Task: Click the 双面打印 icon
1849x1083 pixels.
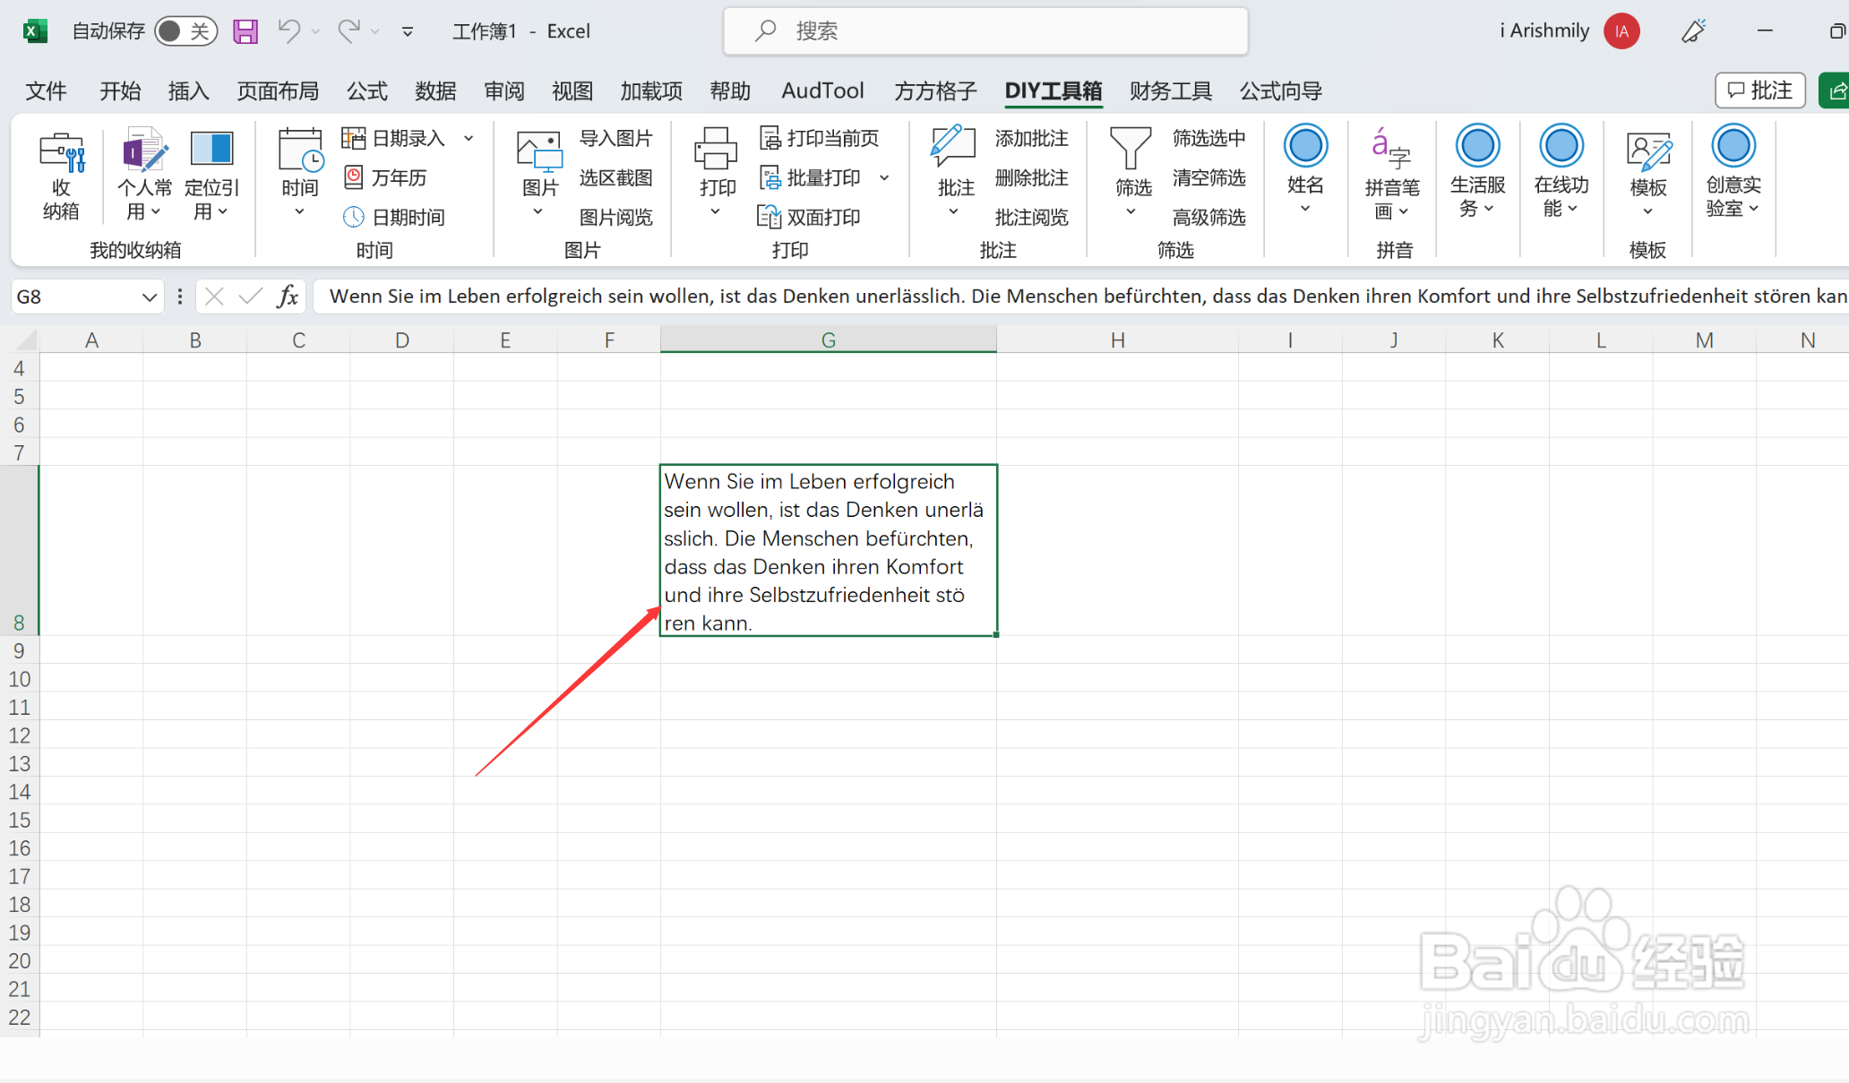Action: (x=770, y=217)
